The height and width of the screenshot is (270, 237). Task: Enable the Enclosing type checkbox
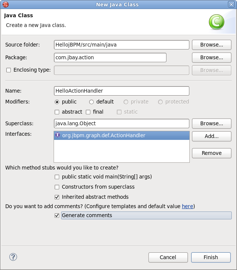[9, 70]
